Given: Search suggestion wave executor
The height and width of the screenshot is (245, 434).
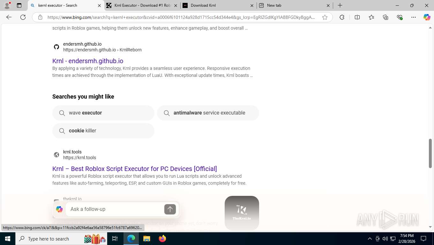Looking at the screenshot, I should [103, 113].
